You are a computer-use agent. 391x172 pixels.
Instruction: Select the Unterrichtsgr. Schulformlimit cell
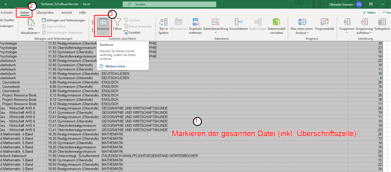(79, 156)
